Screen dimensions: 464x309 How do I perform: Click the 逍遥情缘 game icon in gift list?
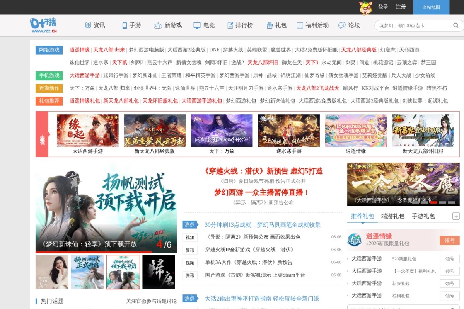click(x=355, y=239)
